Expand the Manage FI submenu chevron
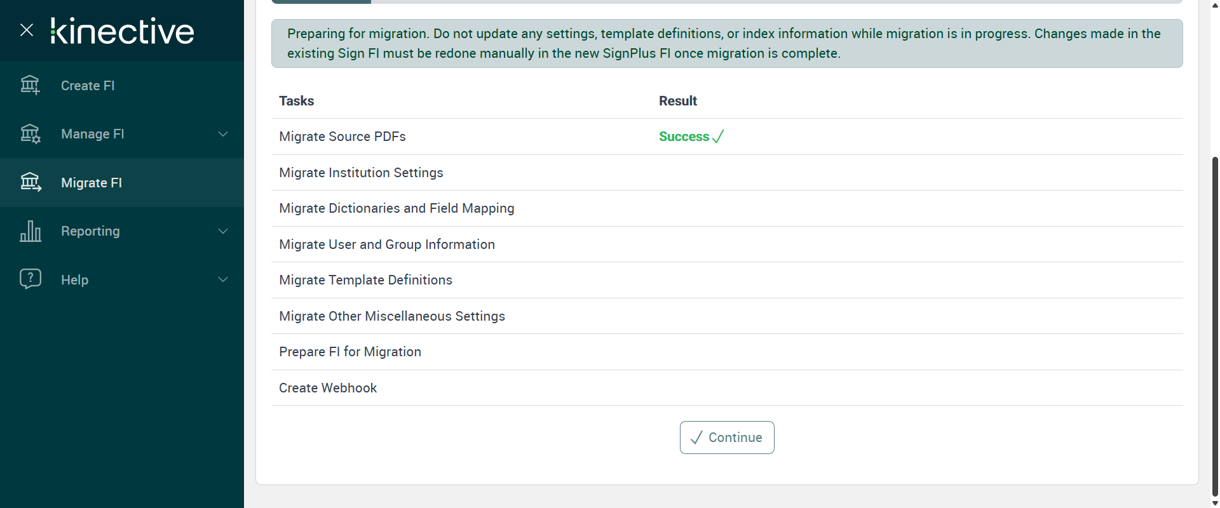This screenshot has height=508, width=1220. pyautogui.click(x=223, y=134)
